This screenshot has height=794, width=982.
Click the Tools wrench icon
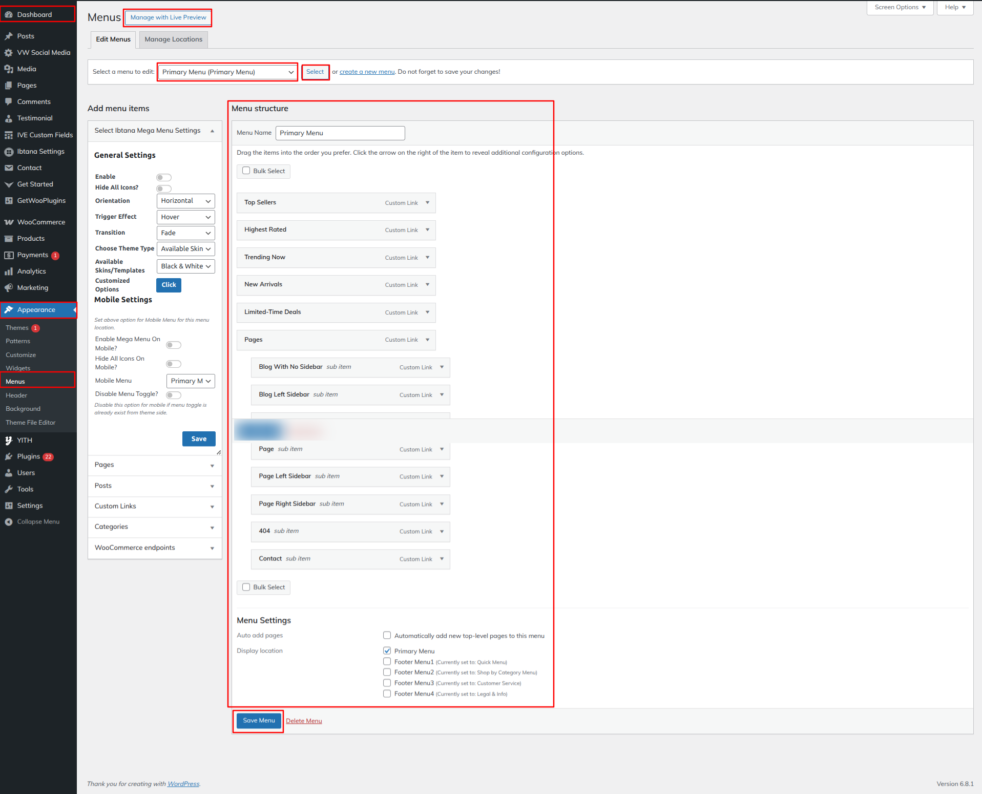point(9,489)
